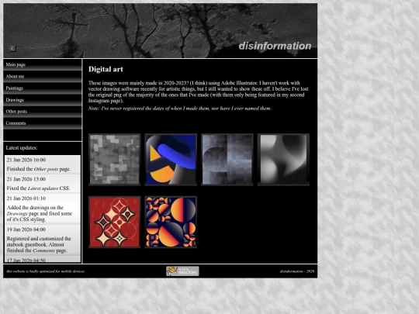Navigate to Paintings
The height and width of the screenshot is (314, 419).
pyautogui.click(x=43, y=88)
